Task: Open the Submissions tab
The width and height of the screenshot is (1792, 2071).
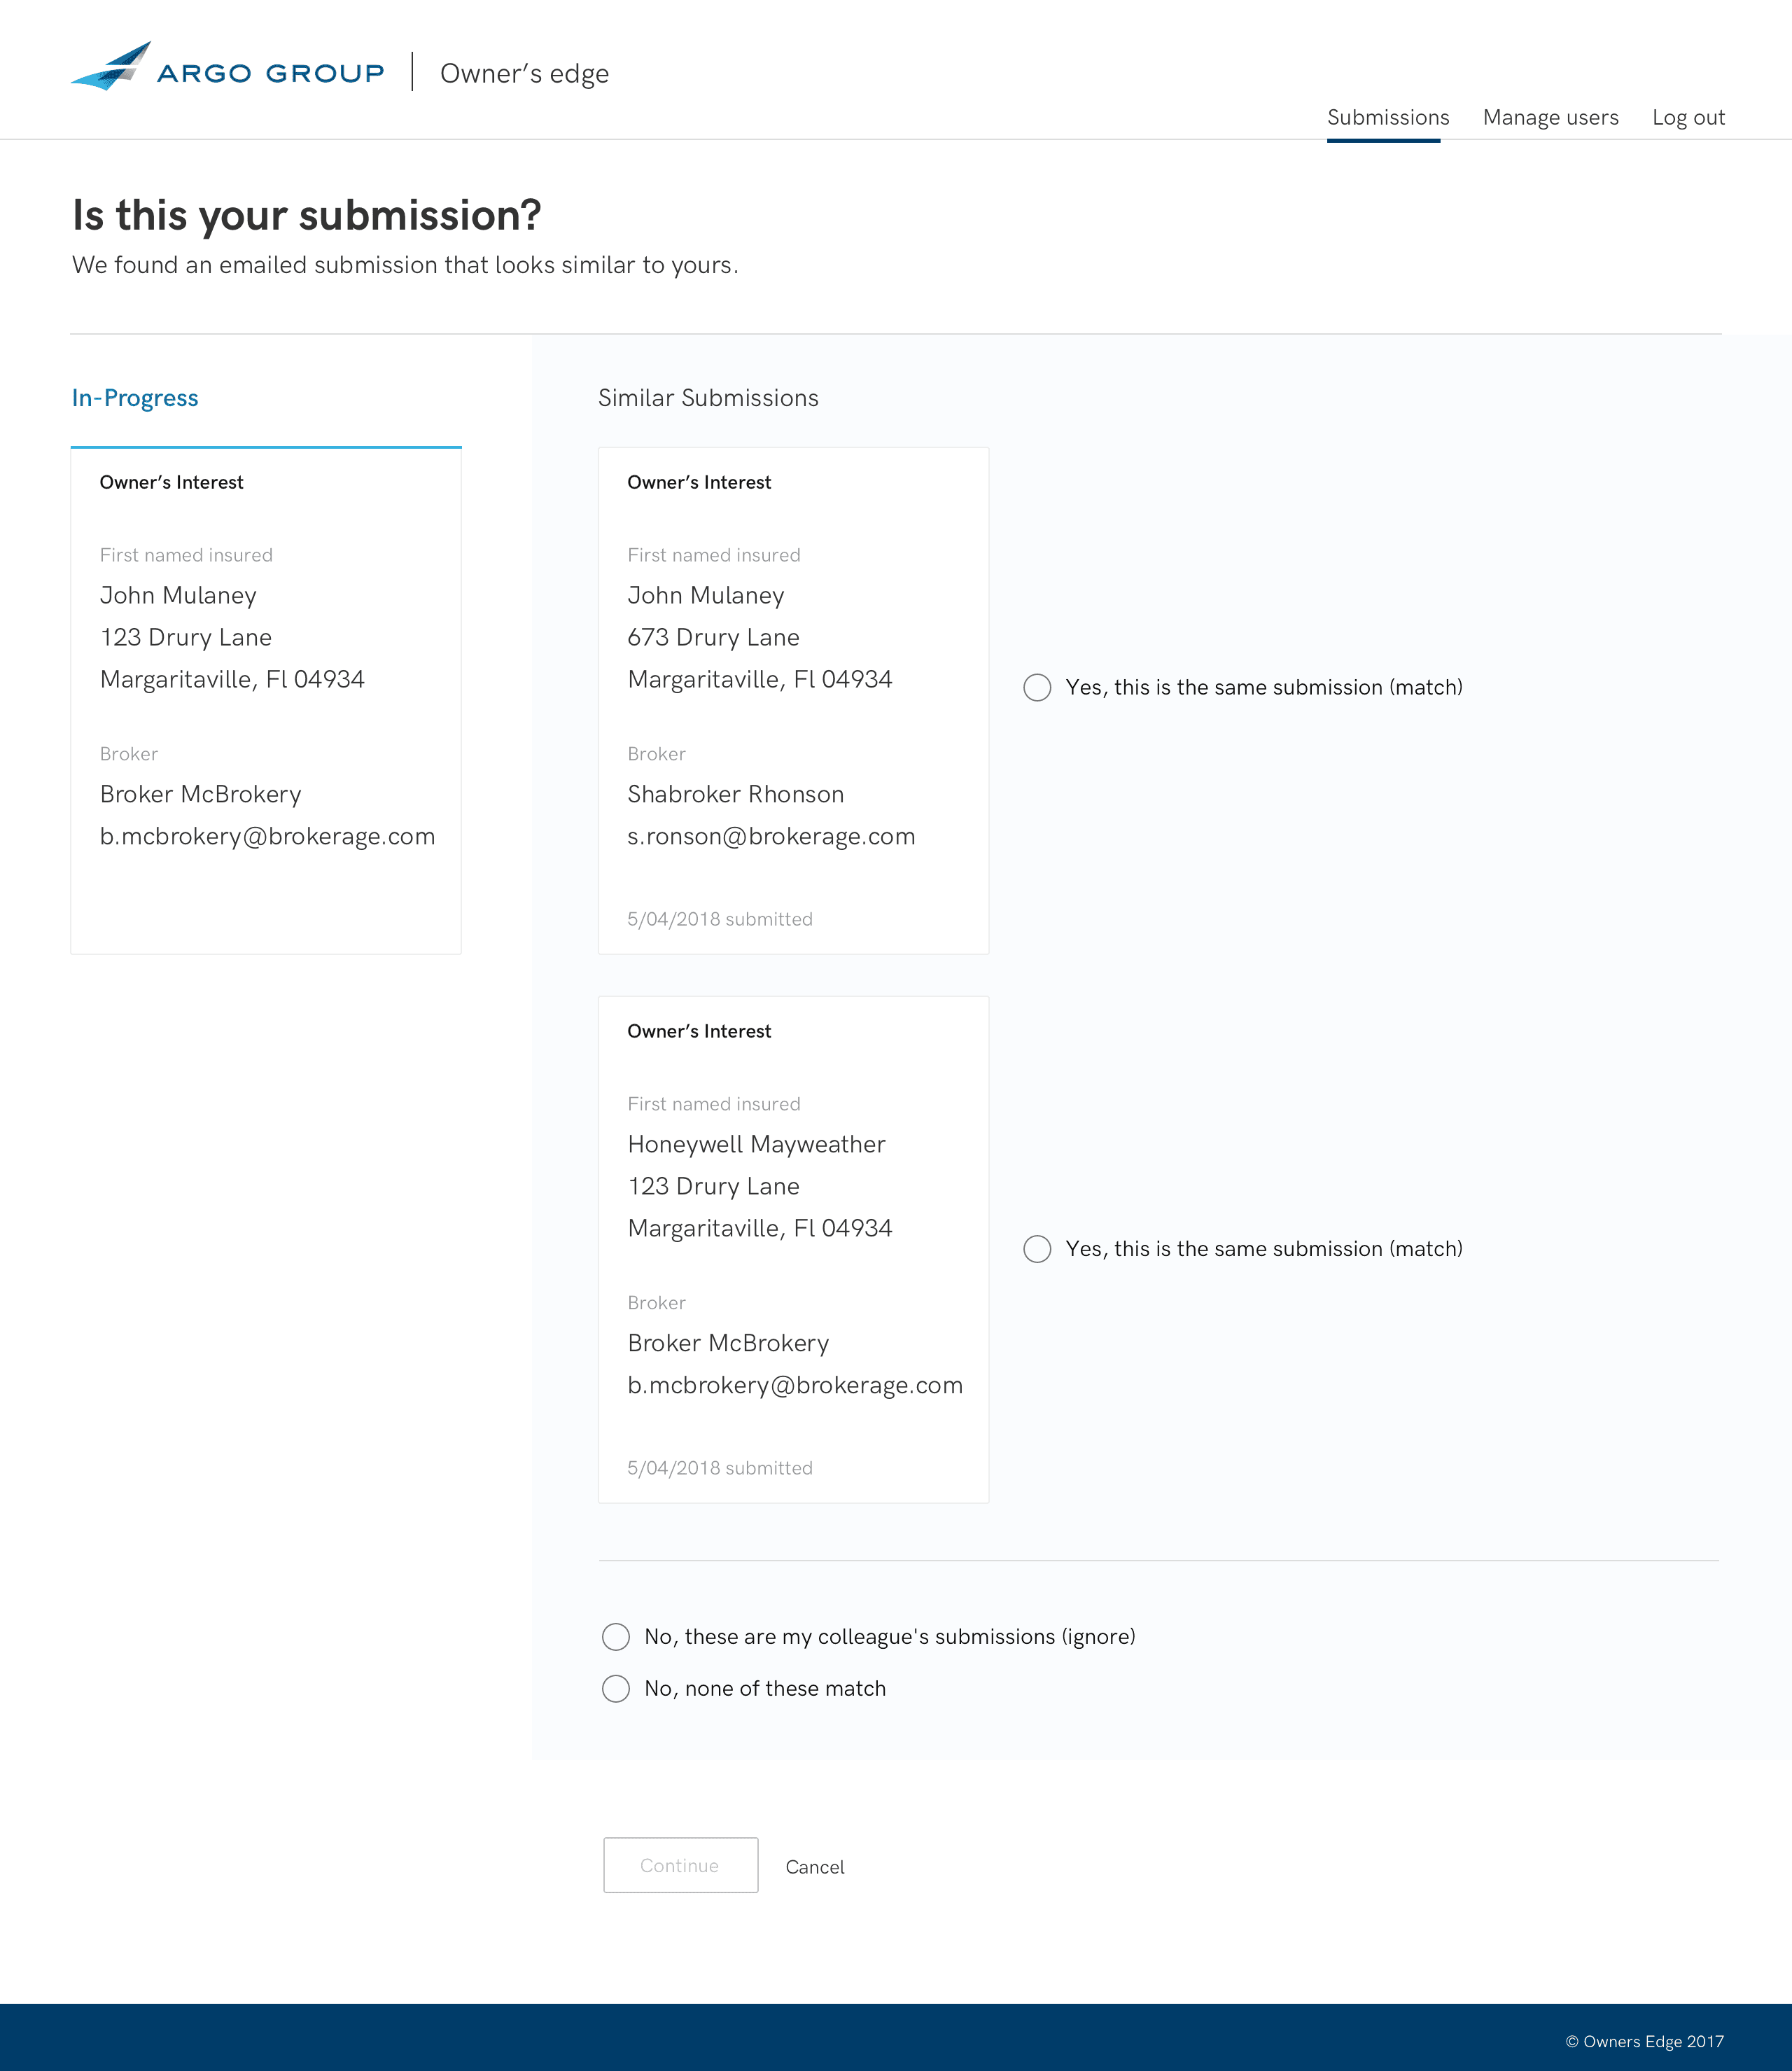Action: pyautogui.click(x=1387, y=118)
